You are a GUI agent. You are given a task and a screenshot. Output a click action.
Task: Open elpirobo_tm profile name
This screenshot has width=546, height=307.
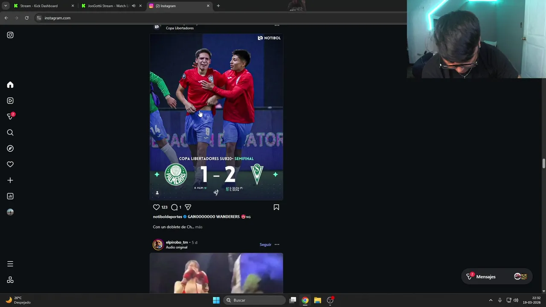177,242
